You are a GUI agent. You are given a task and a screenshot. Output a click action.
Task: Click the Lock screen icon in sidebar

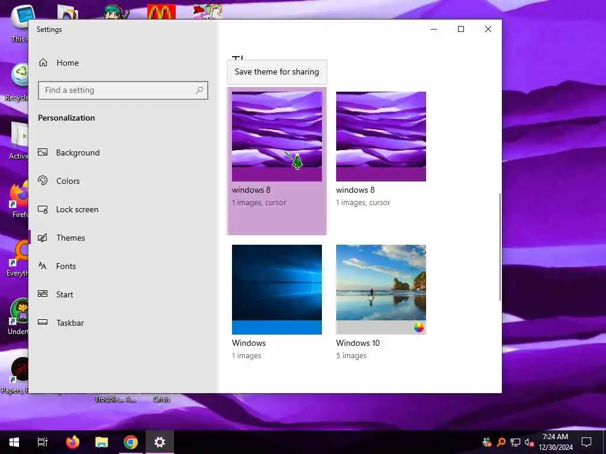pyautogui.click(x=43, y=209)
